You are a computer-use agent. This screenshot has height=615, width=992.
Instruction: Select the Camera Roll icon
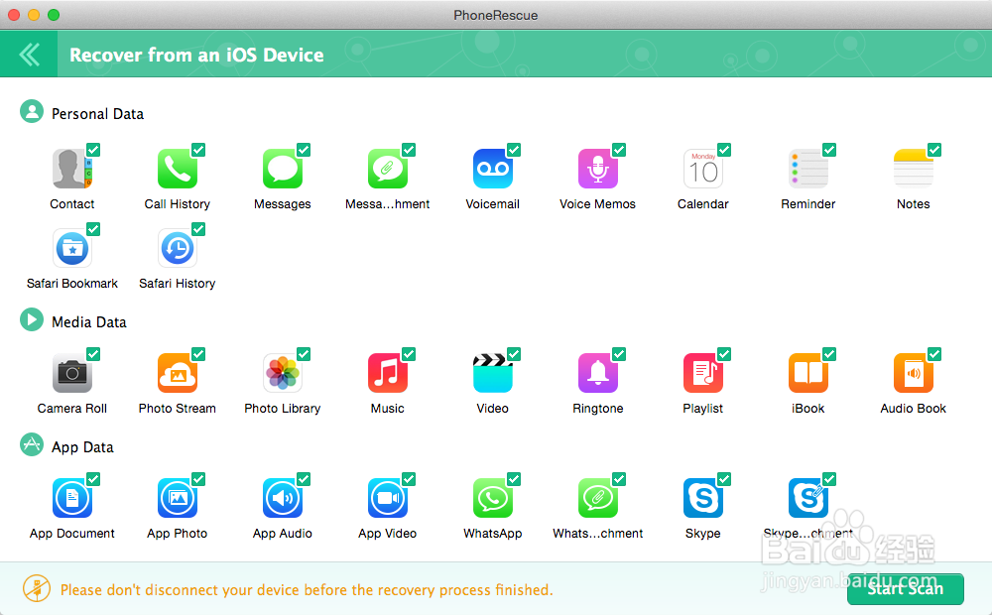(x=72, y=373)
